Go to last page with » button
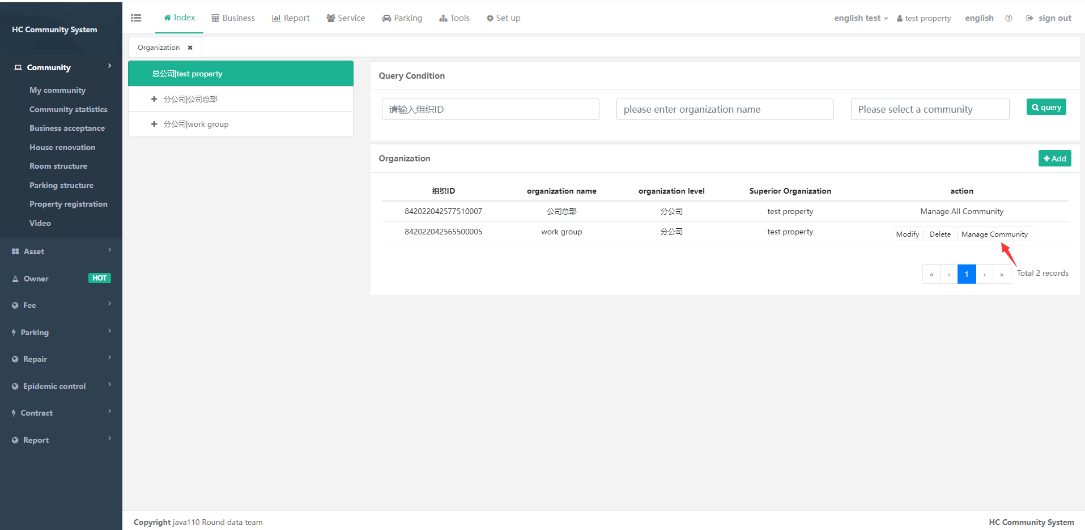Viewport: 1085px width, 530px height. [x=1002, y=274]
